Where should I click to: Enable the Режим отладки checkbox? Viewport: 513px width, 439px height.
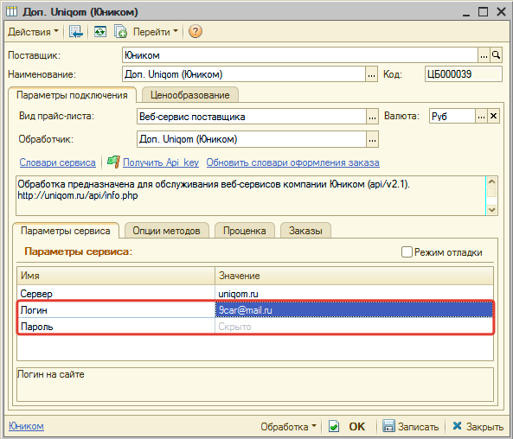pos(407,252)
